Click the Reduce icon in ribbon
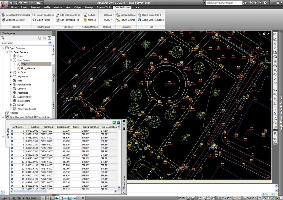The width and height of the screenshot is (283, 200). (x=85, y=15)
